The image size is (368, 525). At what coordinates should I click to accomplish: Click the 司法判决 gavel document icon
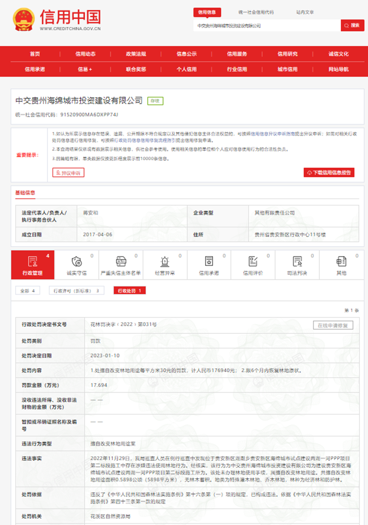(297, 261)
